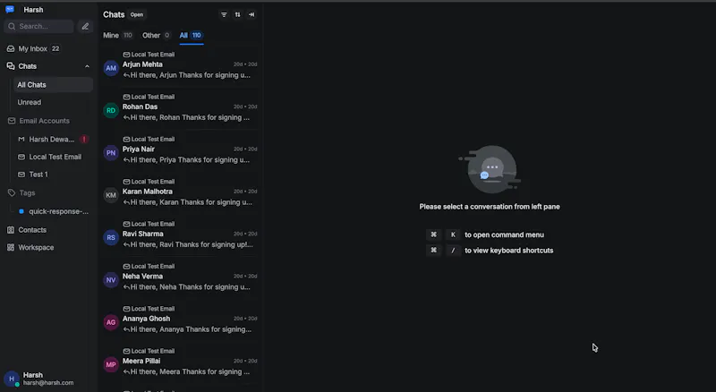
Task: Click the Tags label icon
Action: click(12, 192)
